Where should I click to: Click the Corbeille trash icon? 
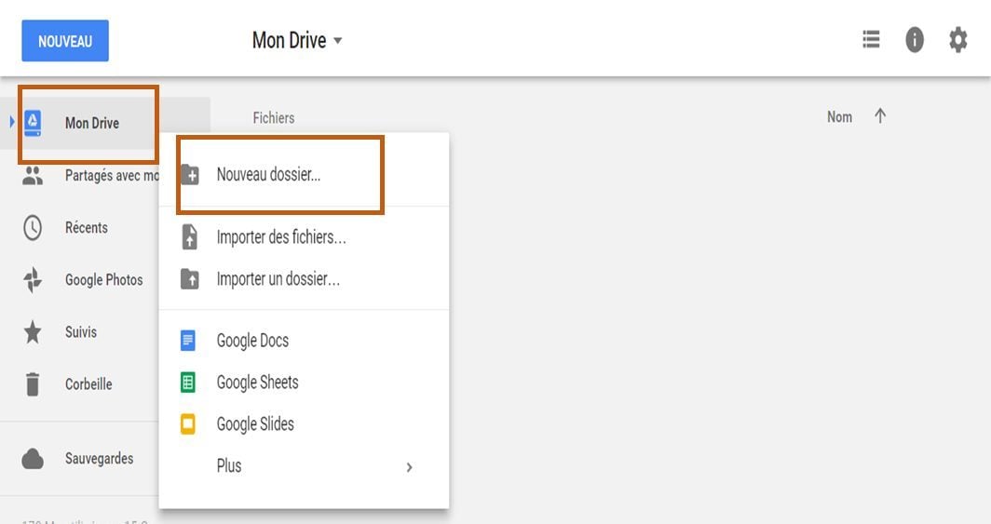tap(33, 383)
